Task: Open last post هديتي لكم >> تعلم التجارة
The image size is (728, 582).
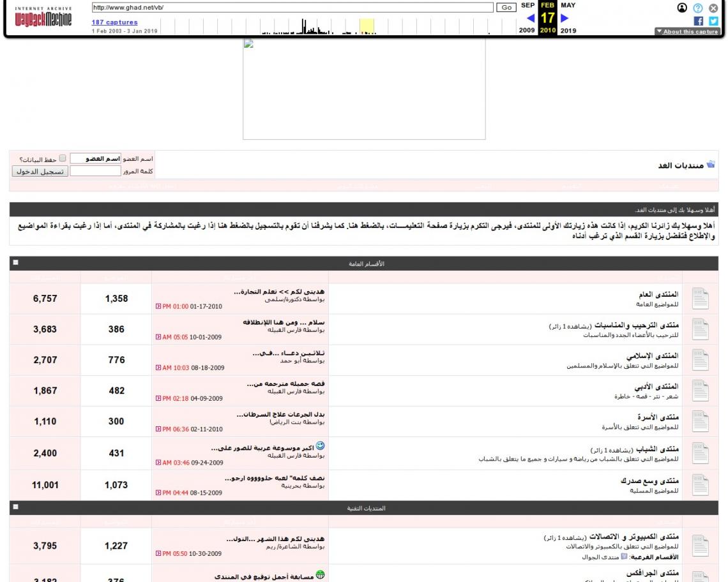Action: [279, 292]
